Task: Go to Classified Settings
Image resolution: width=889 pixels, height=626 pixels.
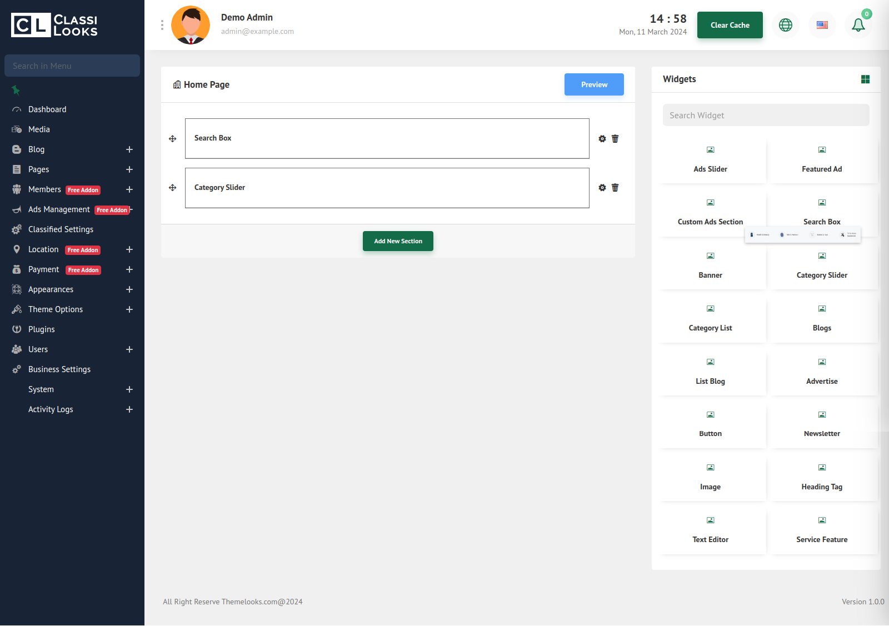Action: point(61,229)
